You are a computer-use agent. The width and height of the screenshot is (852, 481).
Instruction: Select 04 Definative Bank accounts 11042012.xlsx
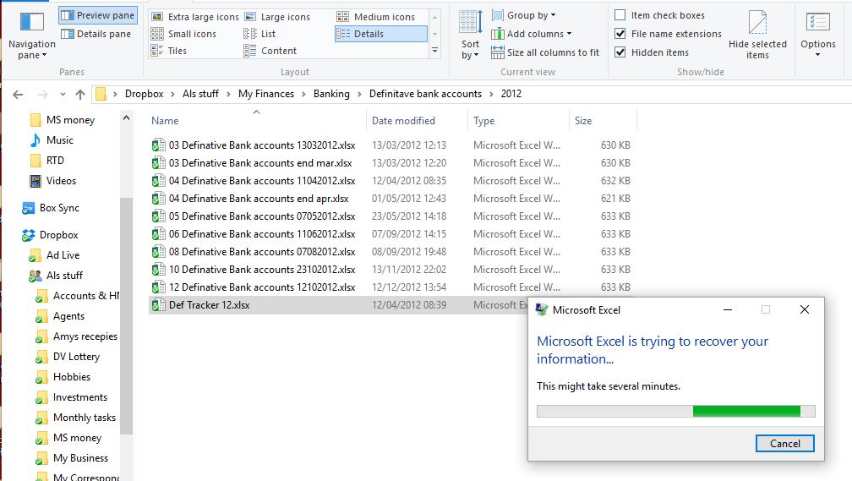coord(262,181)
